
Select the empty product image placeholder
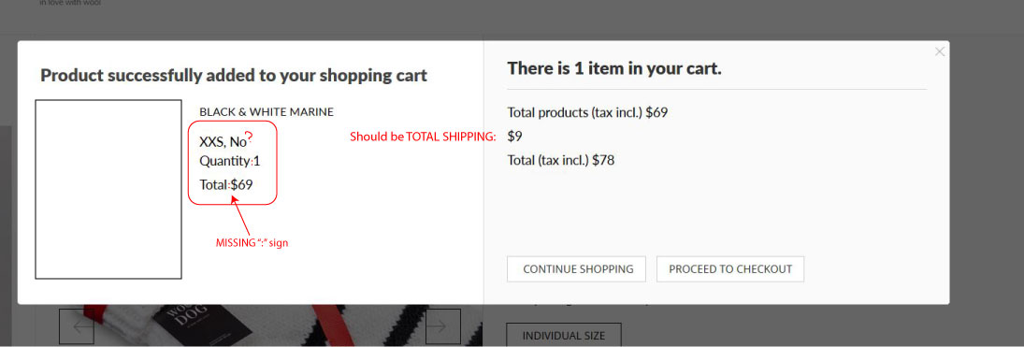click(108, 190)
